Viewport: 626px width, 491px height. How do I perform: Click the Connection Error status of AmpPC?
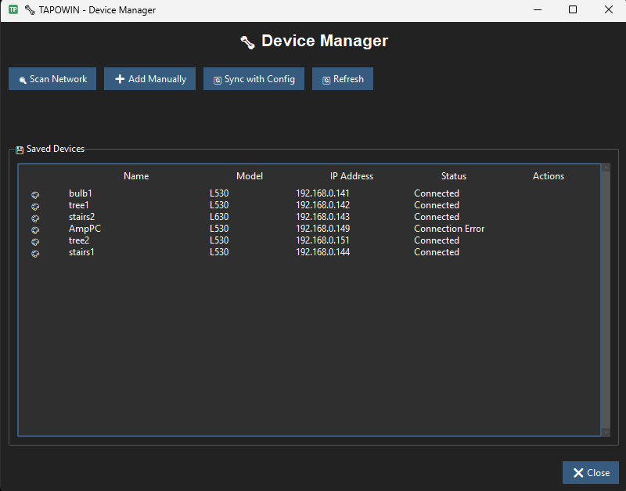click(449, 229)
